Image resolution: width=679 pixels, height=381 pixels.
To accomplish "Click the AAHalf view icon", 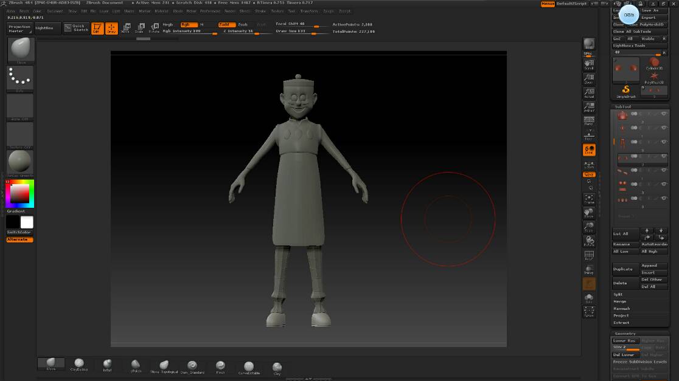I will (x=588, y=107).
